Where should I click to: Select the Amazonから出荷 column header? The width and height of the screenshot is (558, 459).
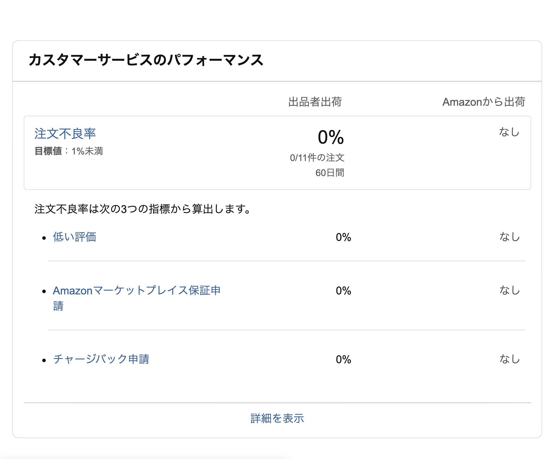pos(484,102)
